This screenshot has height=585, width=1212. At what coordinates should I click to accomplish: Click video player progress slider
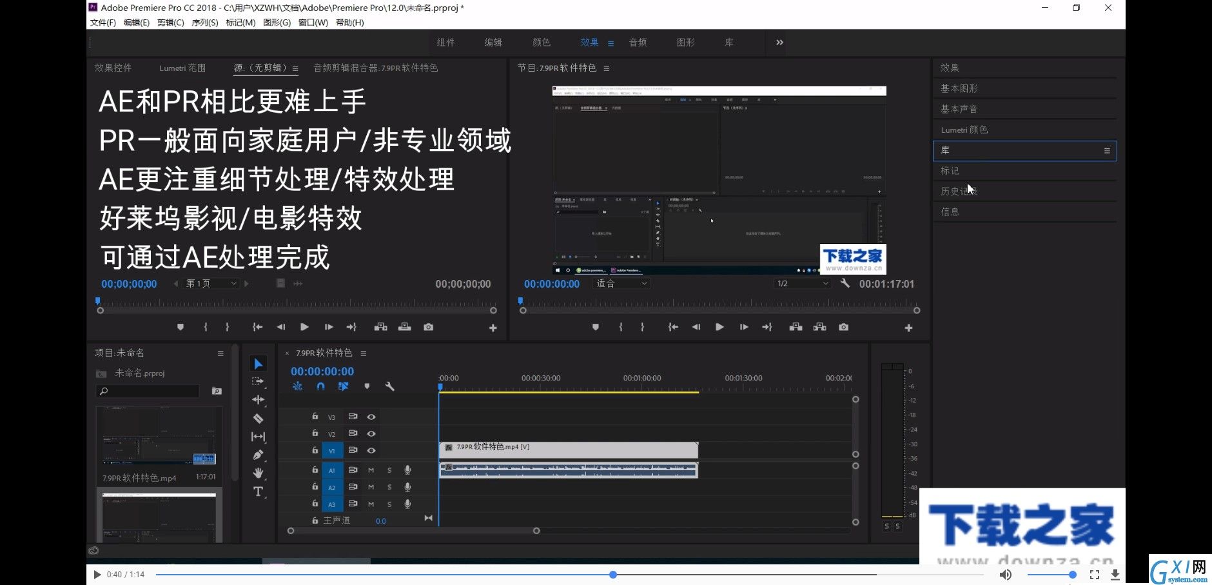tap(570, 574)
